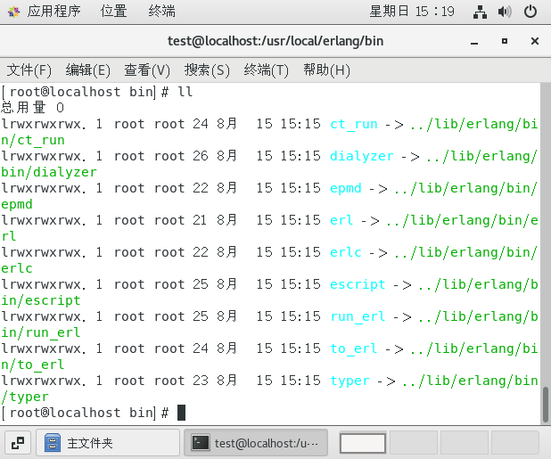Click the cyan to_erl symlink name
Image resolution: width=551 pixels, height=459 pixels.
(354, 349)
